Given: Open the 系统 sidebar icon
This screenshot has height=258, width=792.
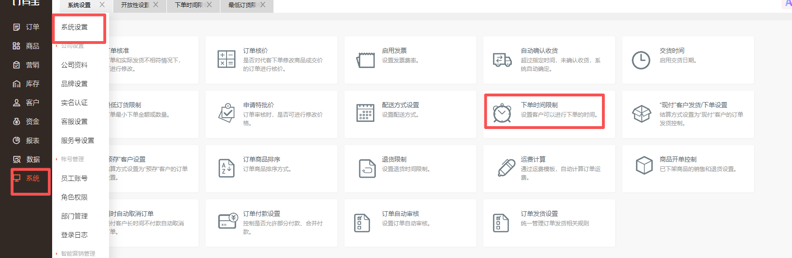Looking at the screenshot, I should 17,178.
